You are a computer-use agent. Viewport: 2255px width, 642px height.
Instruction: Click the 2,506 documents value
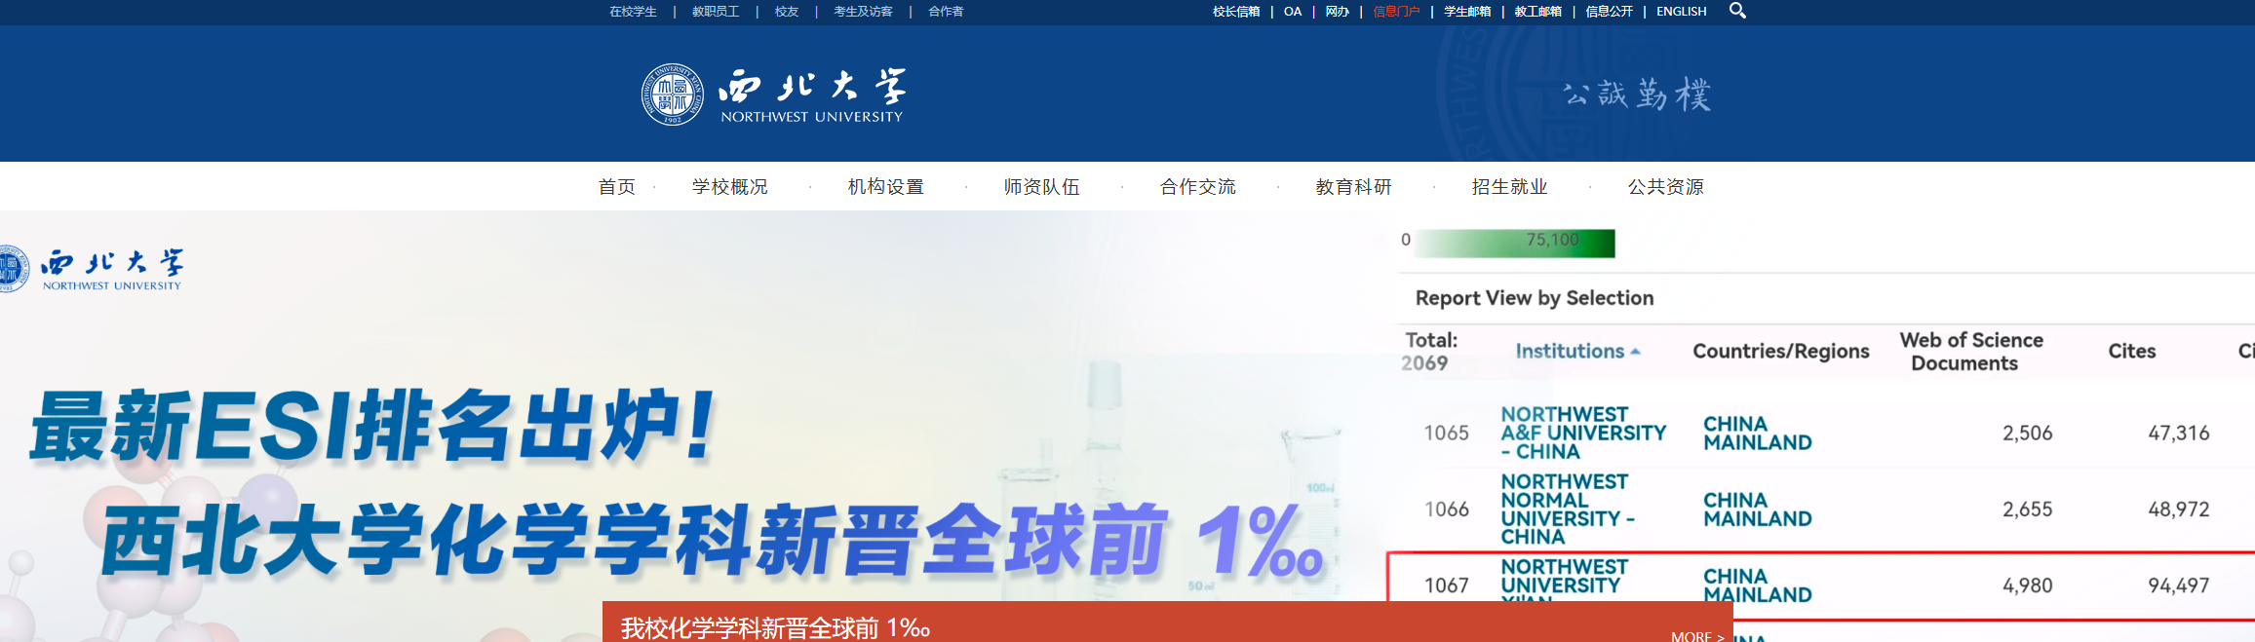2027,434
